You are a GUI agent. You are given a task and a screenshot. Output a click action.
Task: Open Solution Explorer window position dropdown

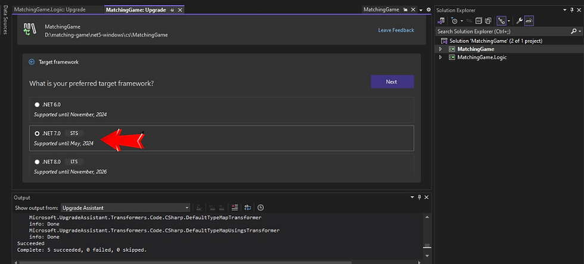[x=566, y=10]
